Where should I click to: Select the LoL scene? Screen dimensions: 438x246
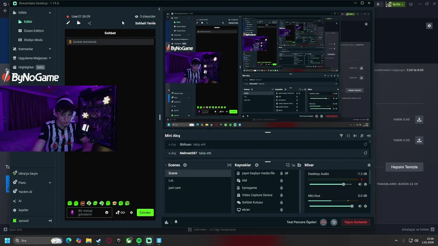click(198, 180)
